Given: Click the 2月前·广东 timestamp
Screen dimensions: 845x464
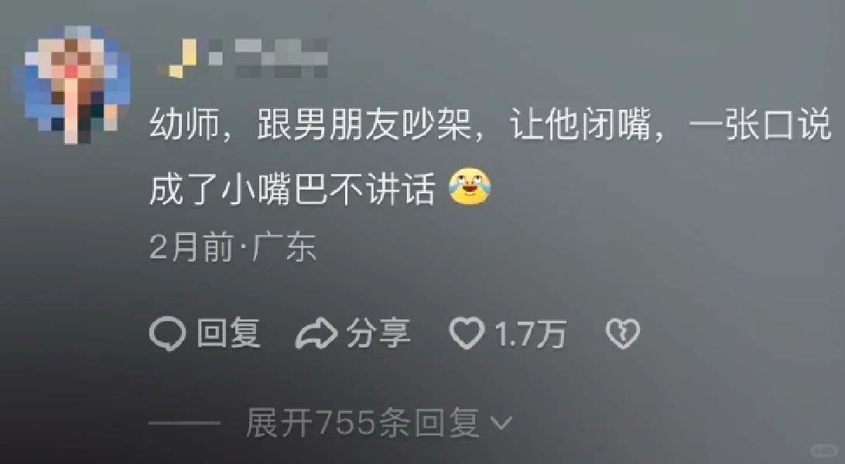Looking at the screenshot, I should 232,247.
